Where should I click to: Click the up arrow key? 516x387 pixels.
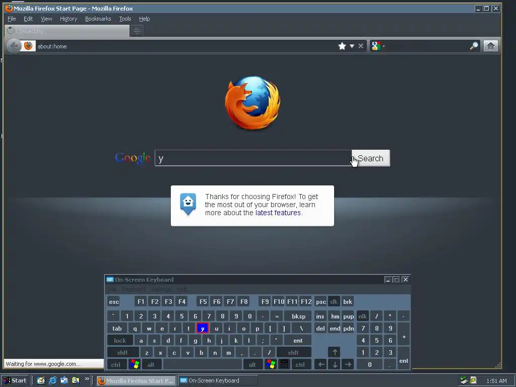[335, 352]
